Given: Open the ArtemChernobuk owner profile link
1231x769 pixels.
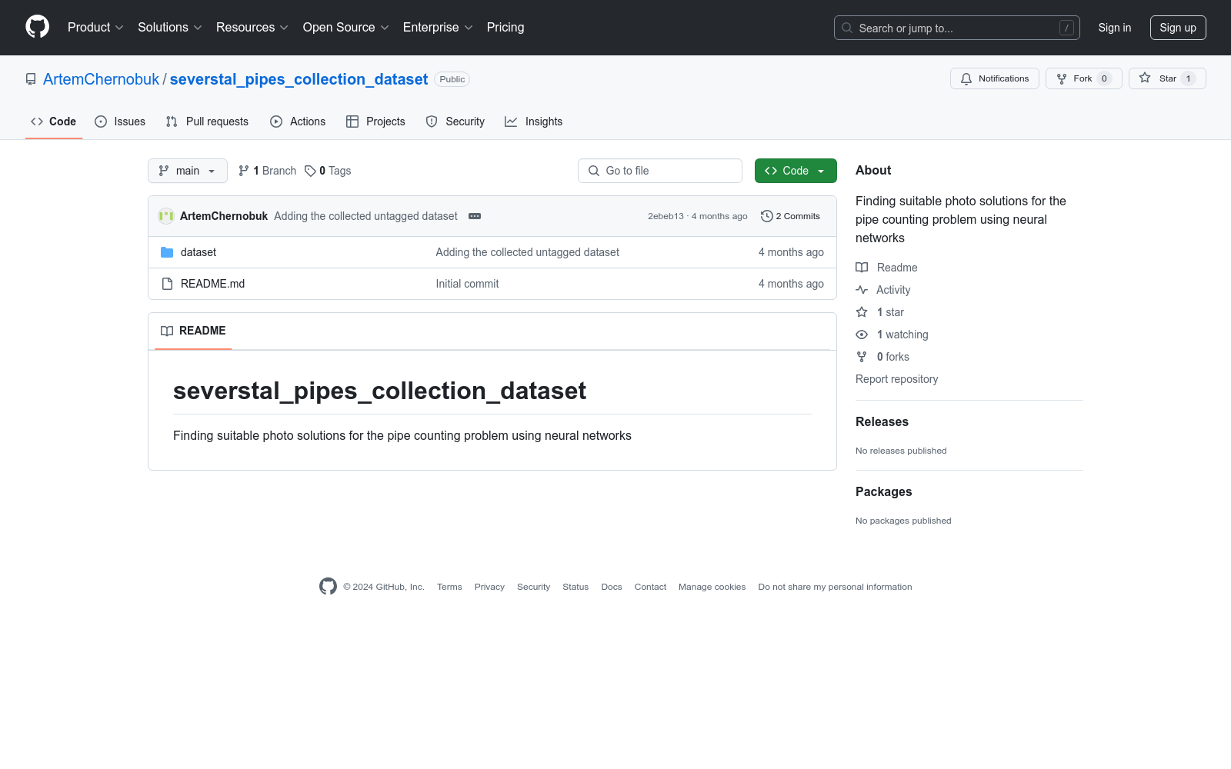Looking at the screenshot, I should click(x=101, y=79).
